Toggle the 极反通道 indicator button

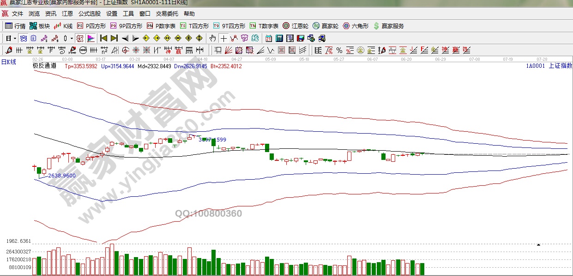click(x=44, y=66)
